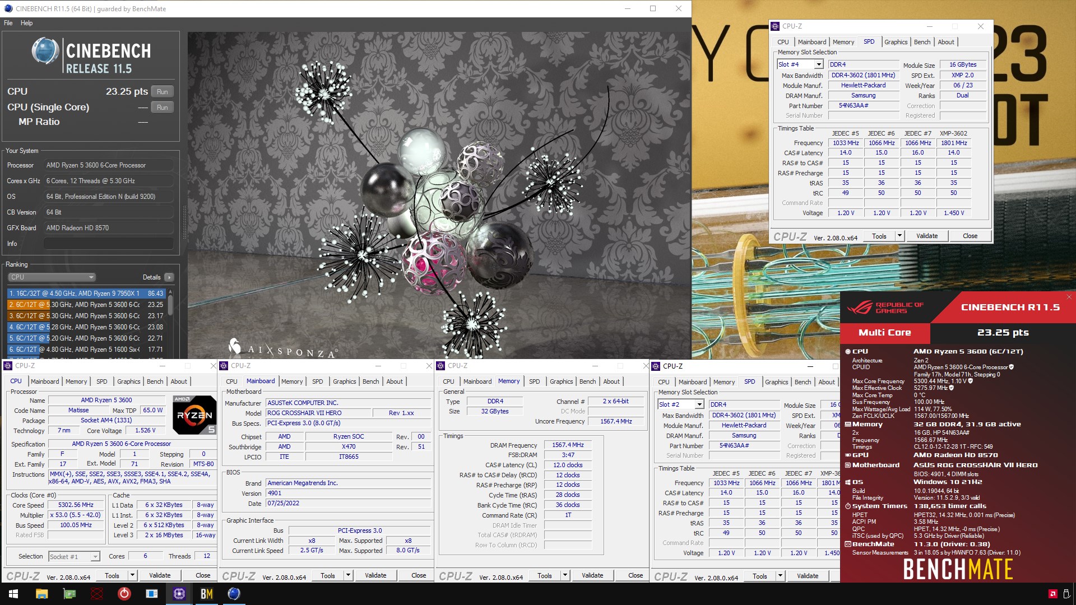Click the Memory section icon in BenchMate panel
1076x605 pixels.
pos(848,425)
